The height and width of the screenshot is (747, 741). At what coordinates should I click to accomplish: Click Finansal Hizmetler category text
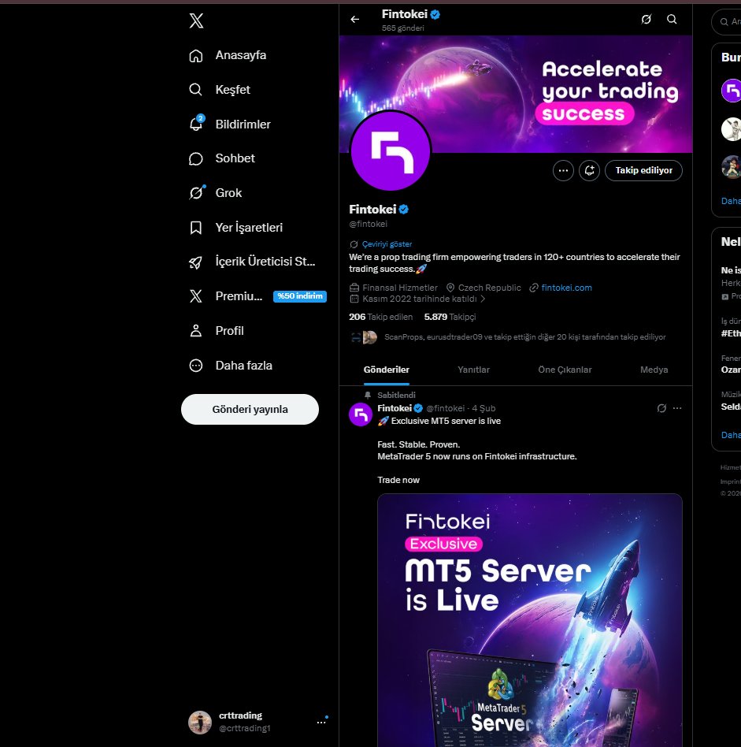(x=399, y=288)
